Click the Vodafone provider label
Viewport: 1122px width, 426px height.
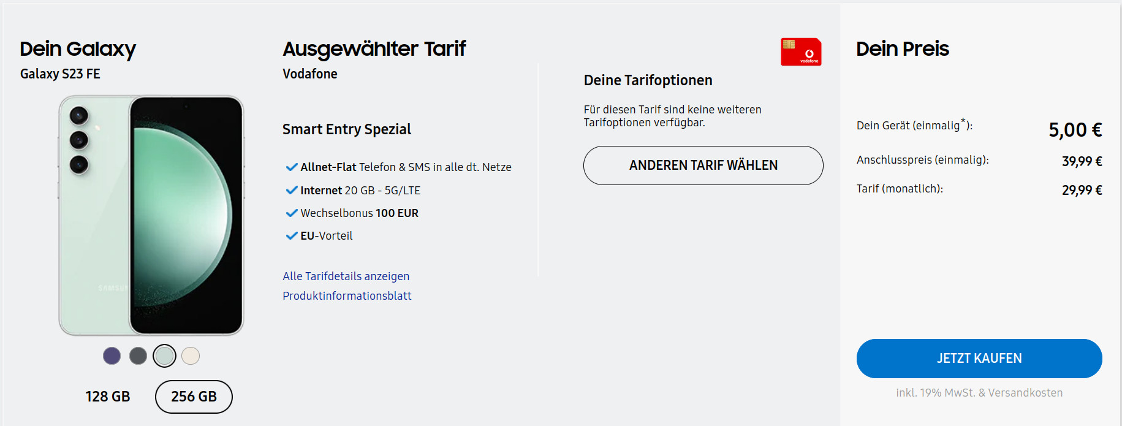click(x=309, y=74)
